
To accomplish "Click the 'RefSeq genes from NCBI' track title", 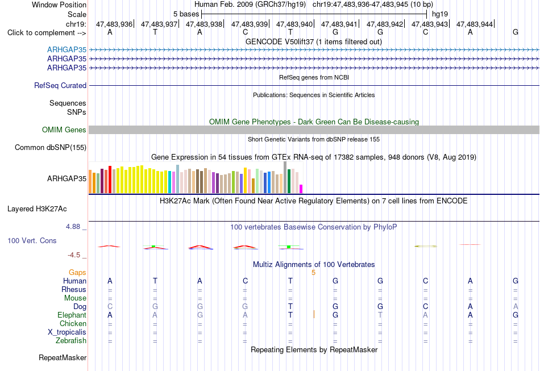I will click(314, 77).
